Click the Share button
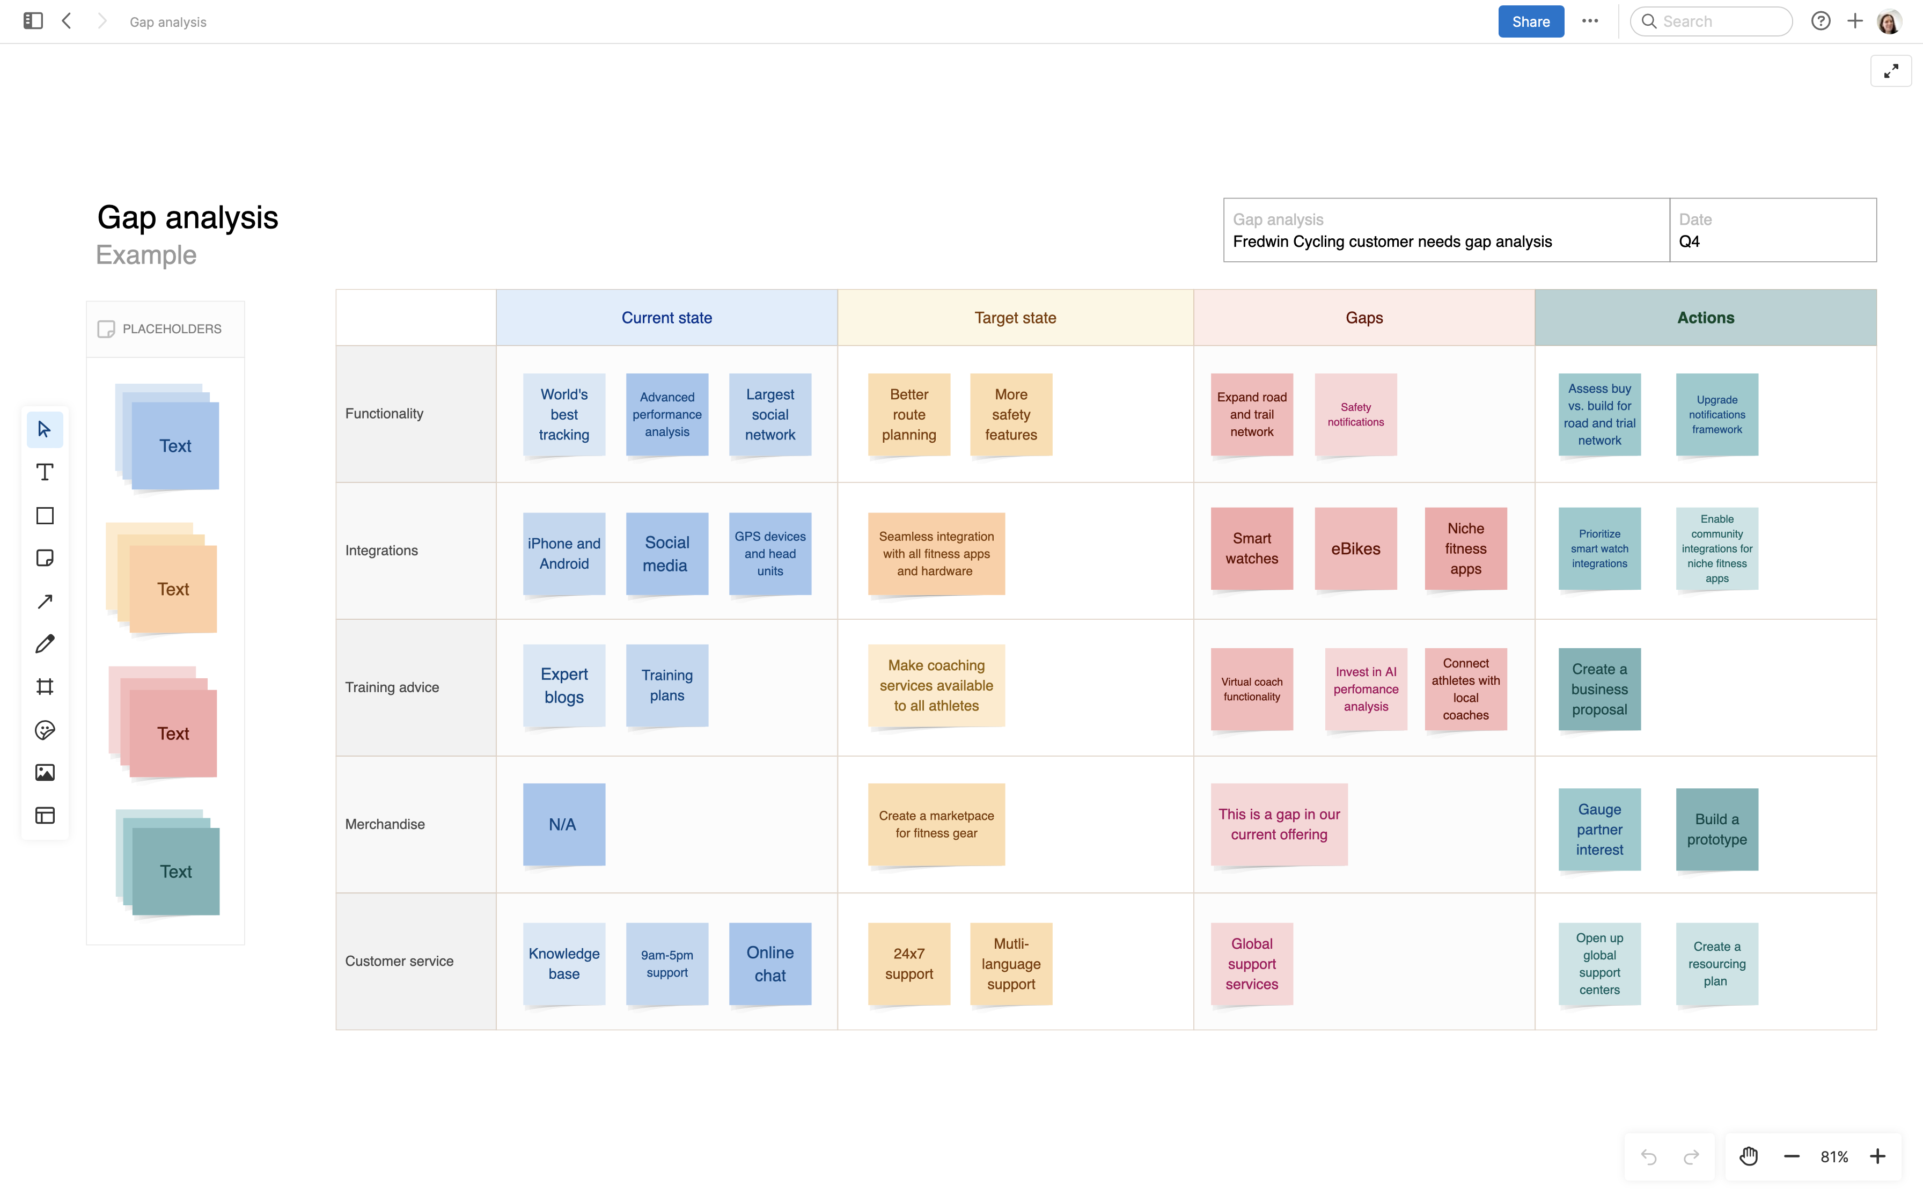This screenshot has width=1923, height=1202. click(1530, 21)
